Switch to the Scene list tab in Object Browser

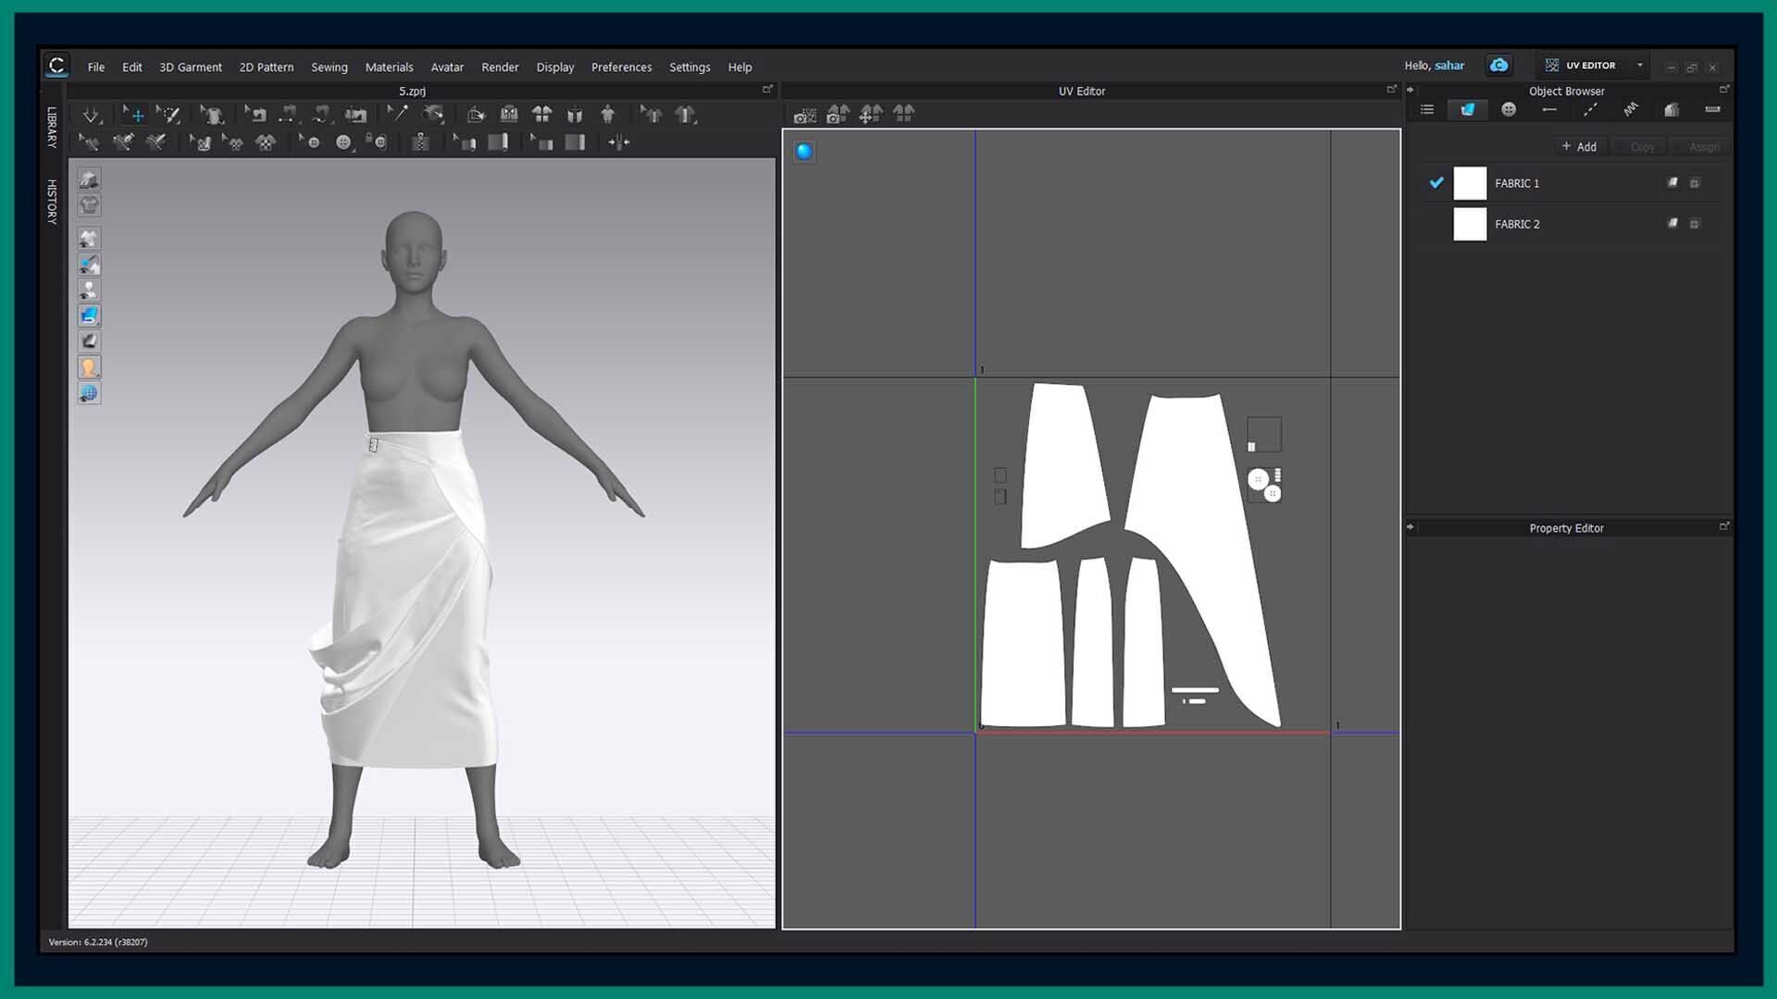click(x=1427, y=110)
